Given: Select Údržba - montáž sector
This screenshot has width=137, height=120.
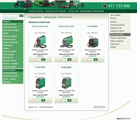Looking at the screenshot, I should (x=13, y=79).
